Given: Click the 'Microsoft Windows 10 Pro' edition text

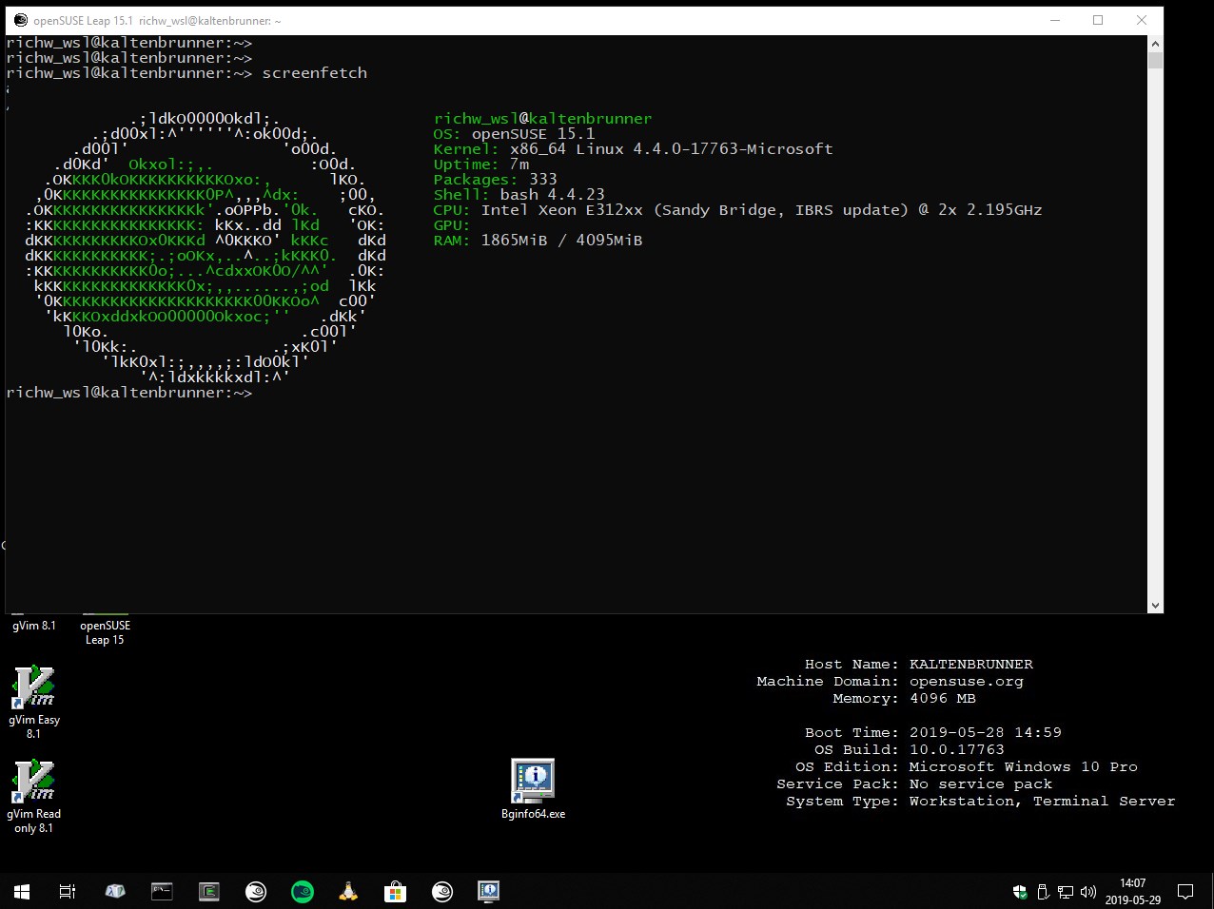Looking at the screenshot, I should [1023, 767].
